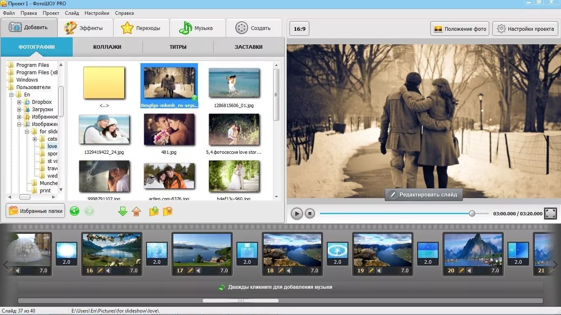The width and height of the screenshot is (561, 315).
Task: Collapse the for slideshow folder node
Action: [x=27, y=132]
